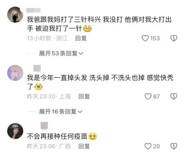The width and height of the screenshot is (185, 156).
Task: Tap the blurred username above hair loss comment
Action: click(x=37, y=68)
